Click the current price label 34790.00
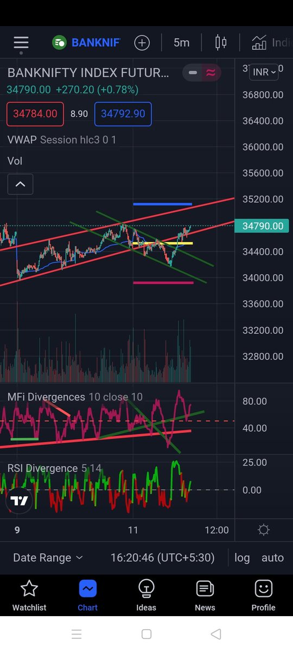Image resolution: width=293 pixels, height=652 pixels. pyautogui.click(x=262, y=226)
